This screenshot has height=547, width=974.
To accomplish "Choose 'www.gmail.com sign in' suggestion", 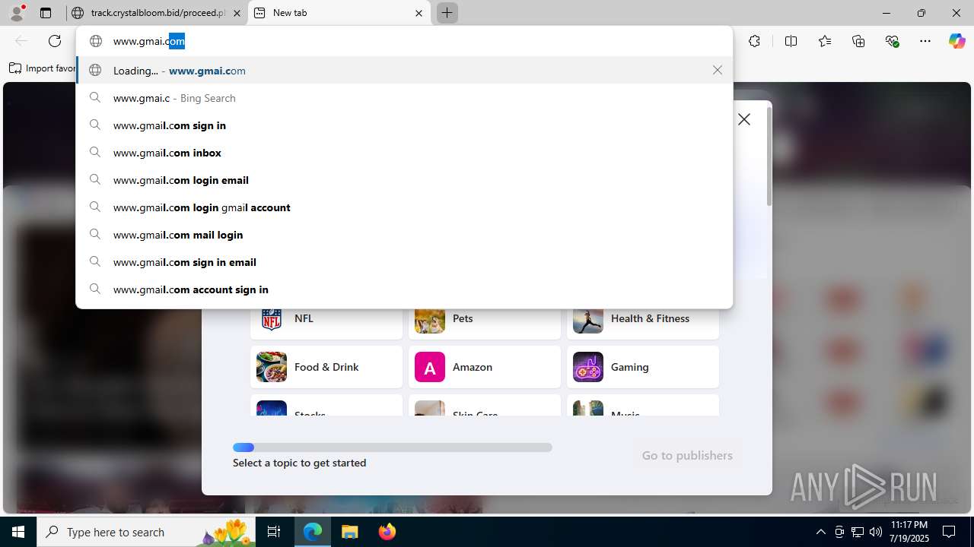I will coord(404,125).
